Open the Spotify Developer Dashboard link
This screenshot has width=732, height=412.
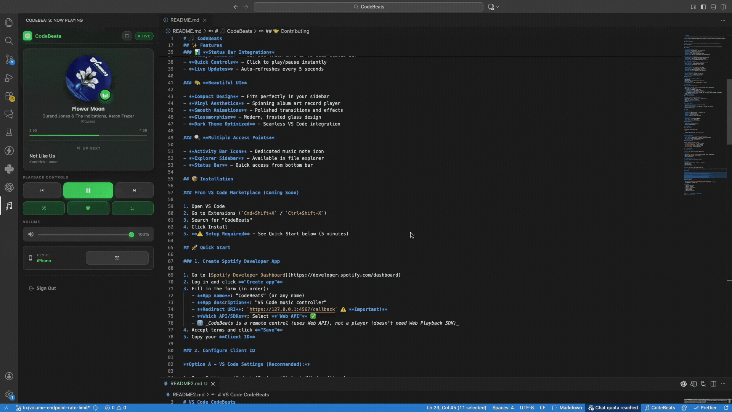click(344, 275)
